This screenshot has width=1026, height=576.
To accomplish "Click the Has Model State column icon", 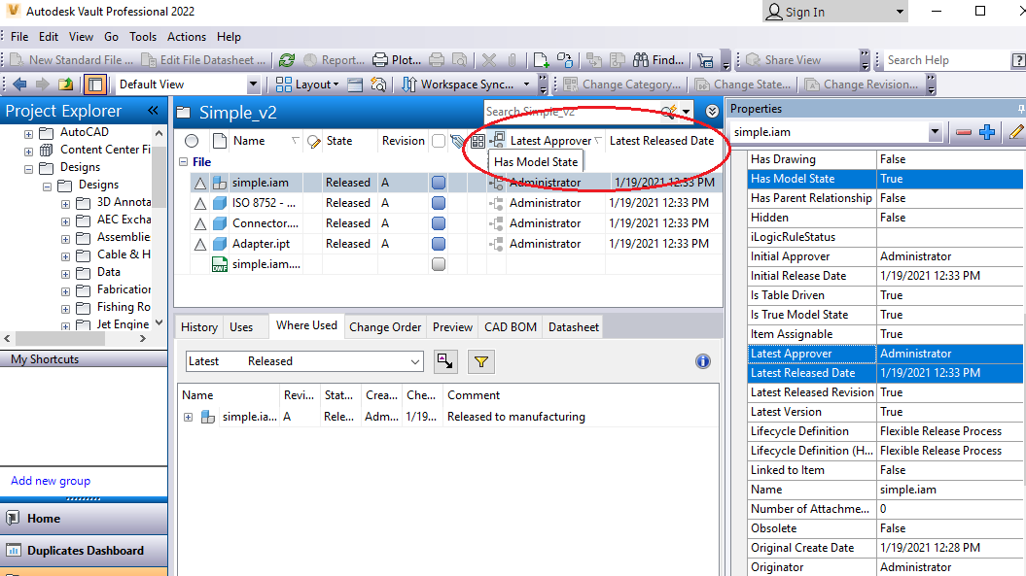I will coord(497,140).
